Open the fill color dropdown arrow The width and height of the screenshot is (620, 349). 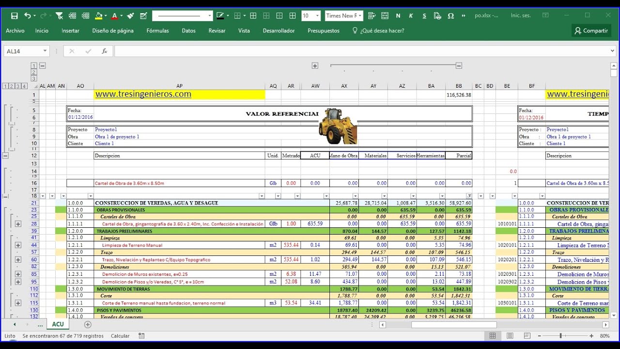click(x=106, y=16)
